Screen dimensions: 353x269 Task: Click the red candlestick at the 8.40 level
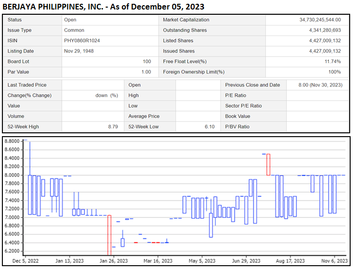269,165
